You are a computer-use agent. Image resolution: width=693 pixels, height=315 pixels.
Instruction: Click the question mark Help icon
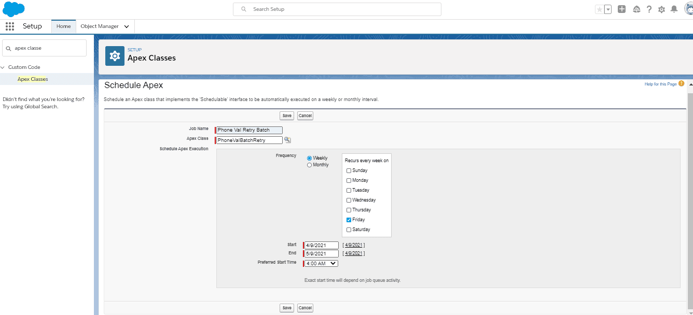(x=649, y=9)
